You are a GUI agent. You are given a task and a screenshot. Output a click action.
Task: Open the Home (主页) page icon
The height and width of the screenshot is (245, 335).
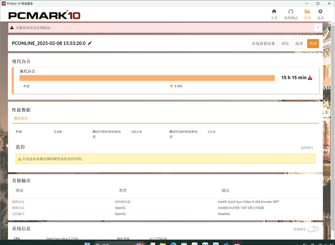274,14
